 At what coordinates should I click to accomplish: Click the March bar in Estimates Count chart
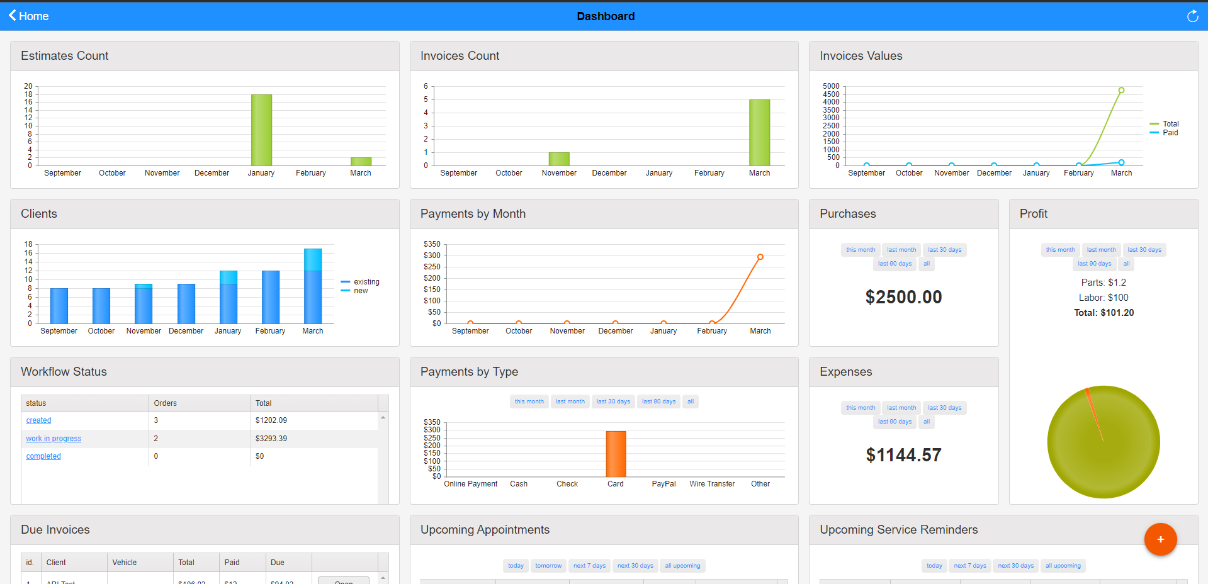coord(361,160)
